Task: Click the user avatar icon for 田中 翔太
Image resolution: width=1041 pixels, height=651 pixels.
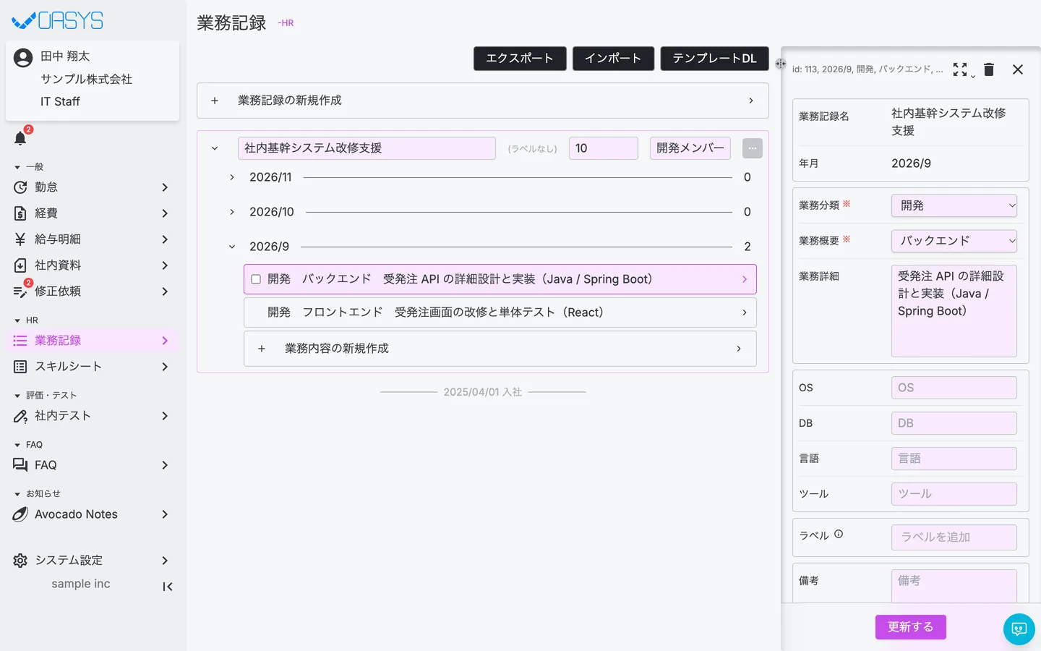Action: (x=23, y=58)
